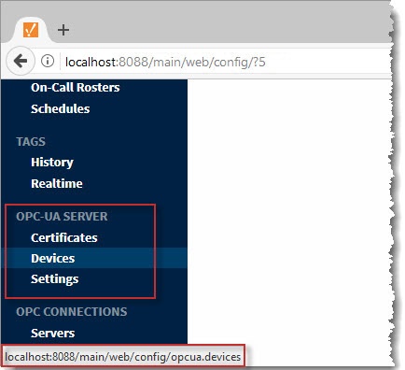Screen dimensions: 405x370
Task: Click the site information icon
Action: 48,61
